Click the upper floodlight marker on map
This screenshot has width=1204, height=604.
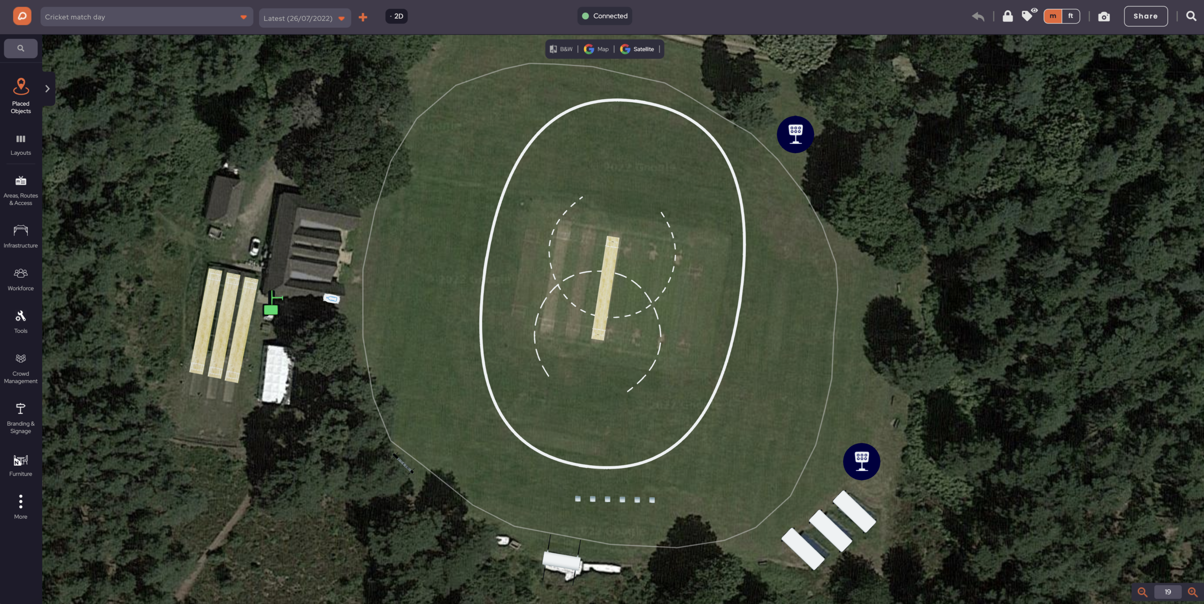point(795,134)
